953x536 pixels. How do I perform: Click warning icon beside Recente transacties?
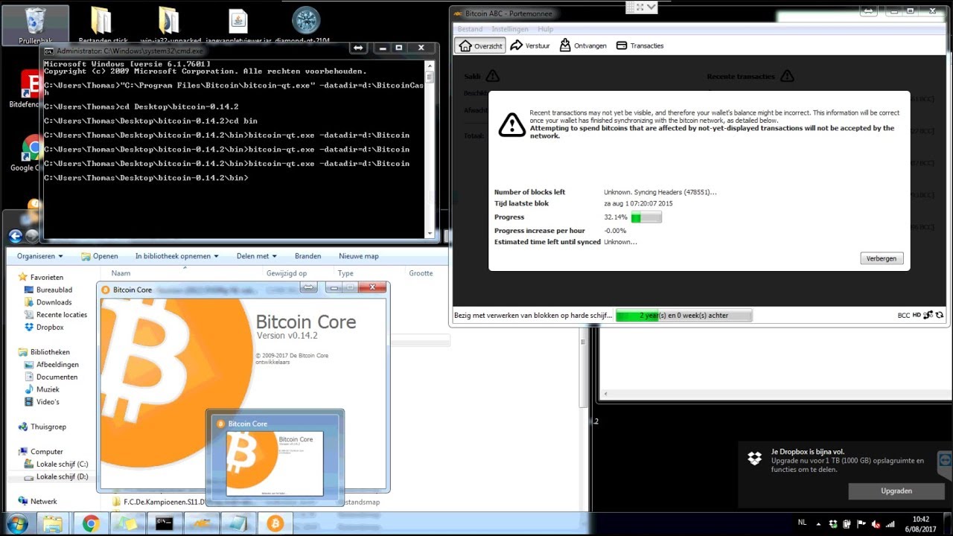(787, 76)
